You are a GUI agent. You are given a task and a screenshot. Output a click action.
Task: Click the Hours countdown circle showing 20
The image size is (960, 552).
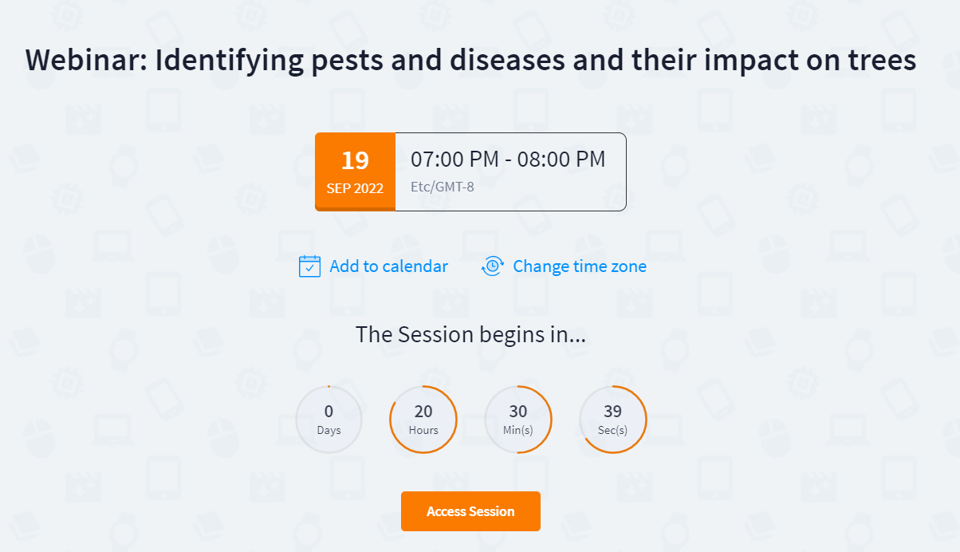coord(423,420)
